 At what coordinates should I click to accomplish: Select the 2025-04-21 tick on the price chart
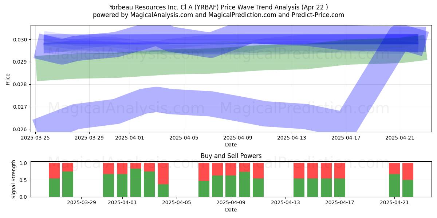399,138
